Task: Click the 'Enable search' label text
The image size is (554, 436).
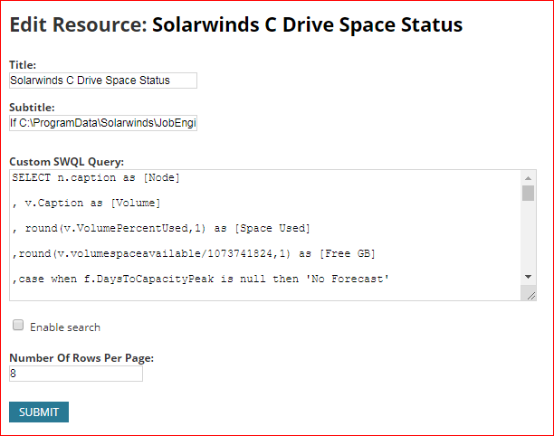Action: point(65,327)
